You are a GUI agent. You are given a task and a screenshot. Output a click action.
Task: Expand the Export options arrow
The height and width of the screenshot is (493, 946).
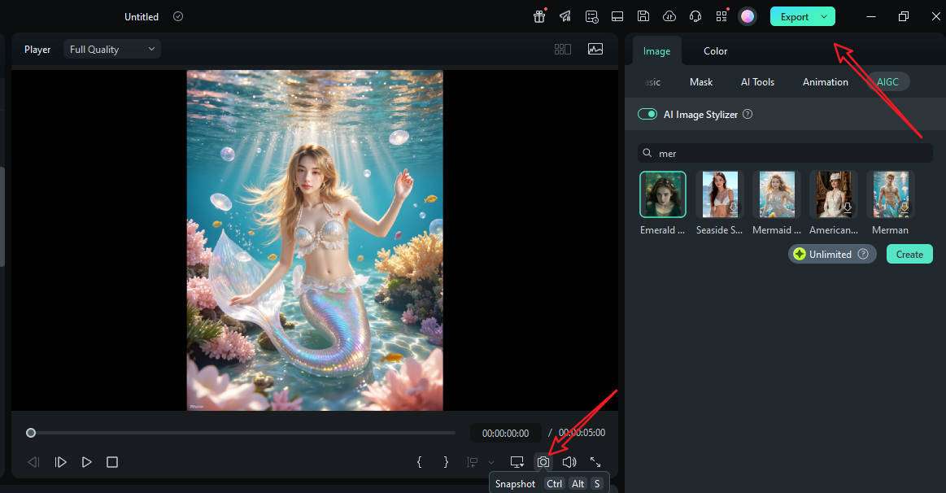(824, 17)
